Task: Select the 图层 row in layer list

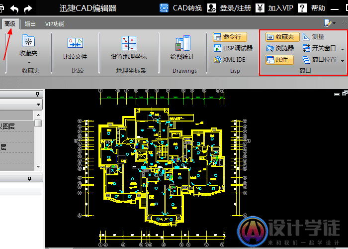Action: click(16, 126)
